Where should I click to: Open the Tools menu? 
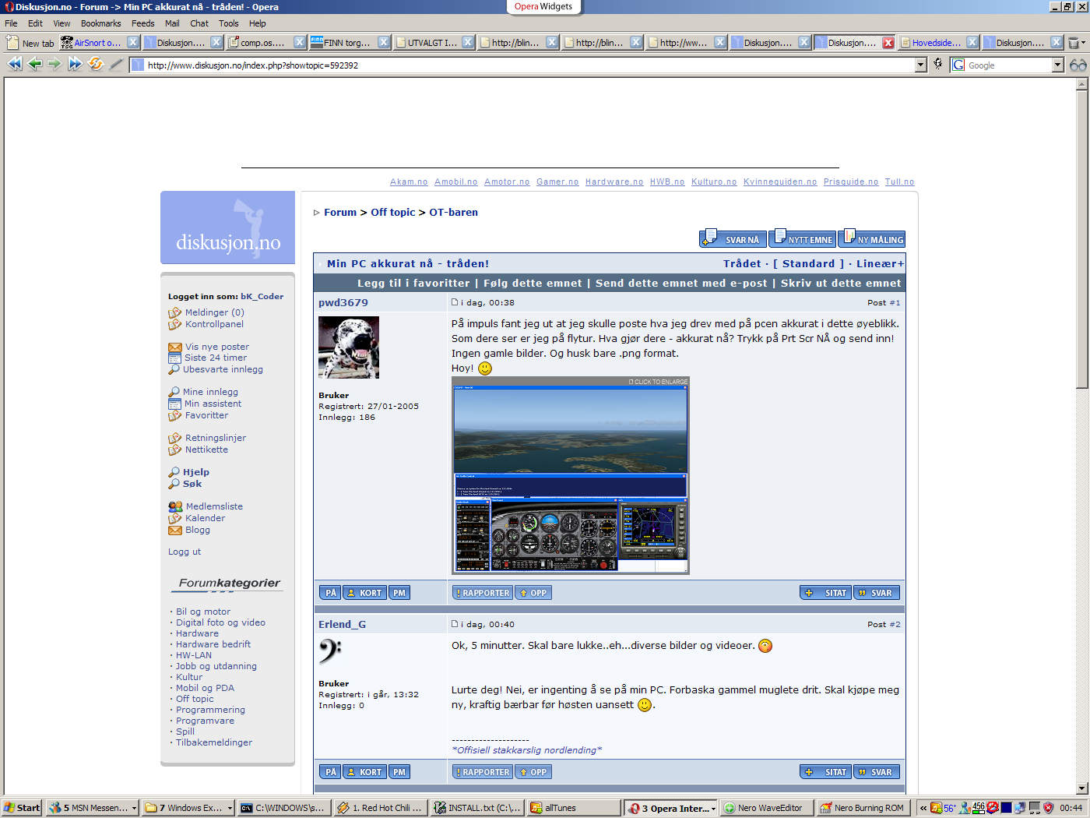[229, 23]
